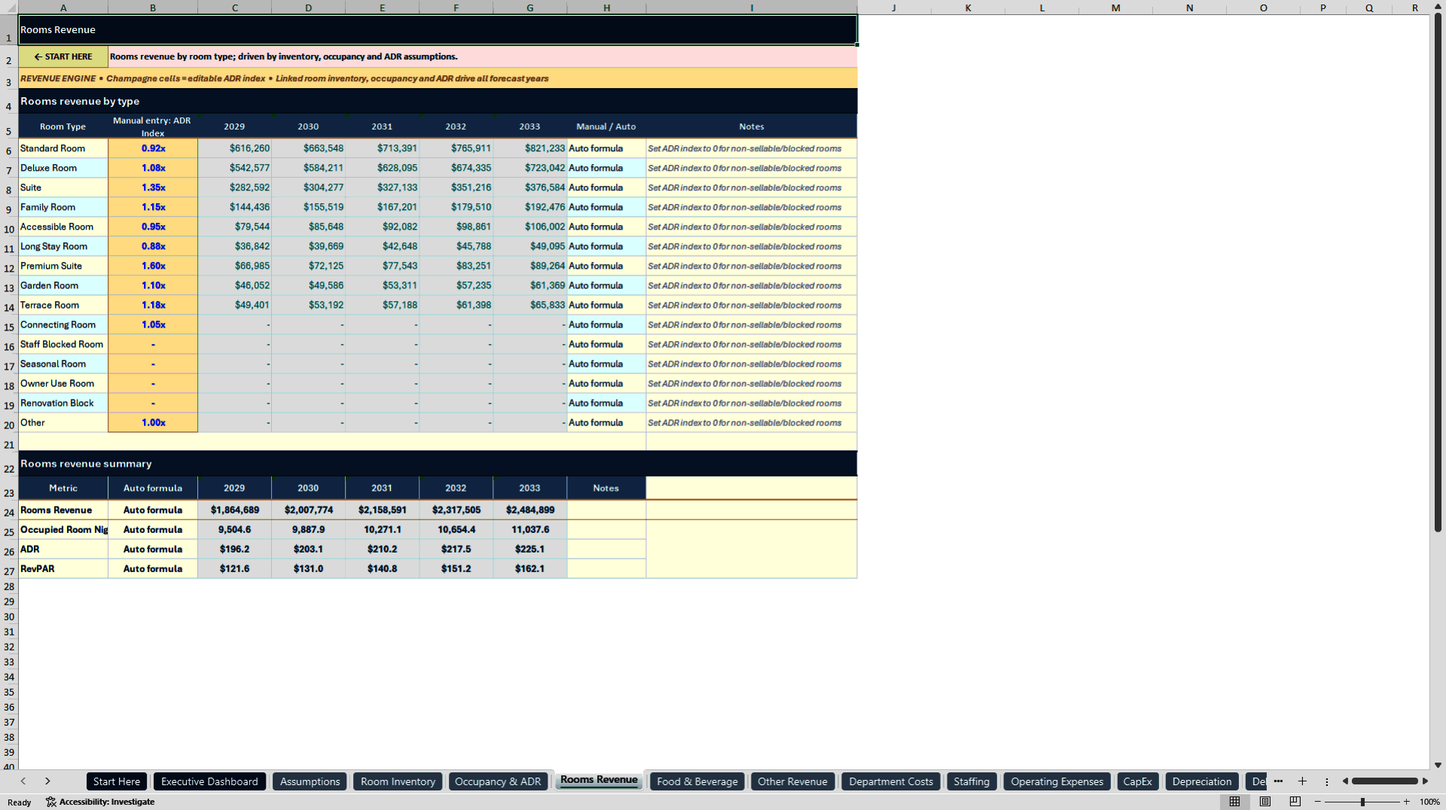Click the START HERE back link button

63,56
